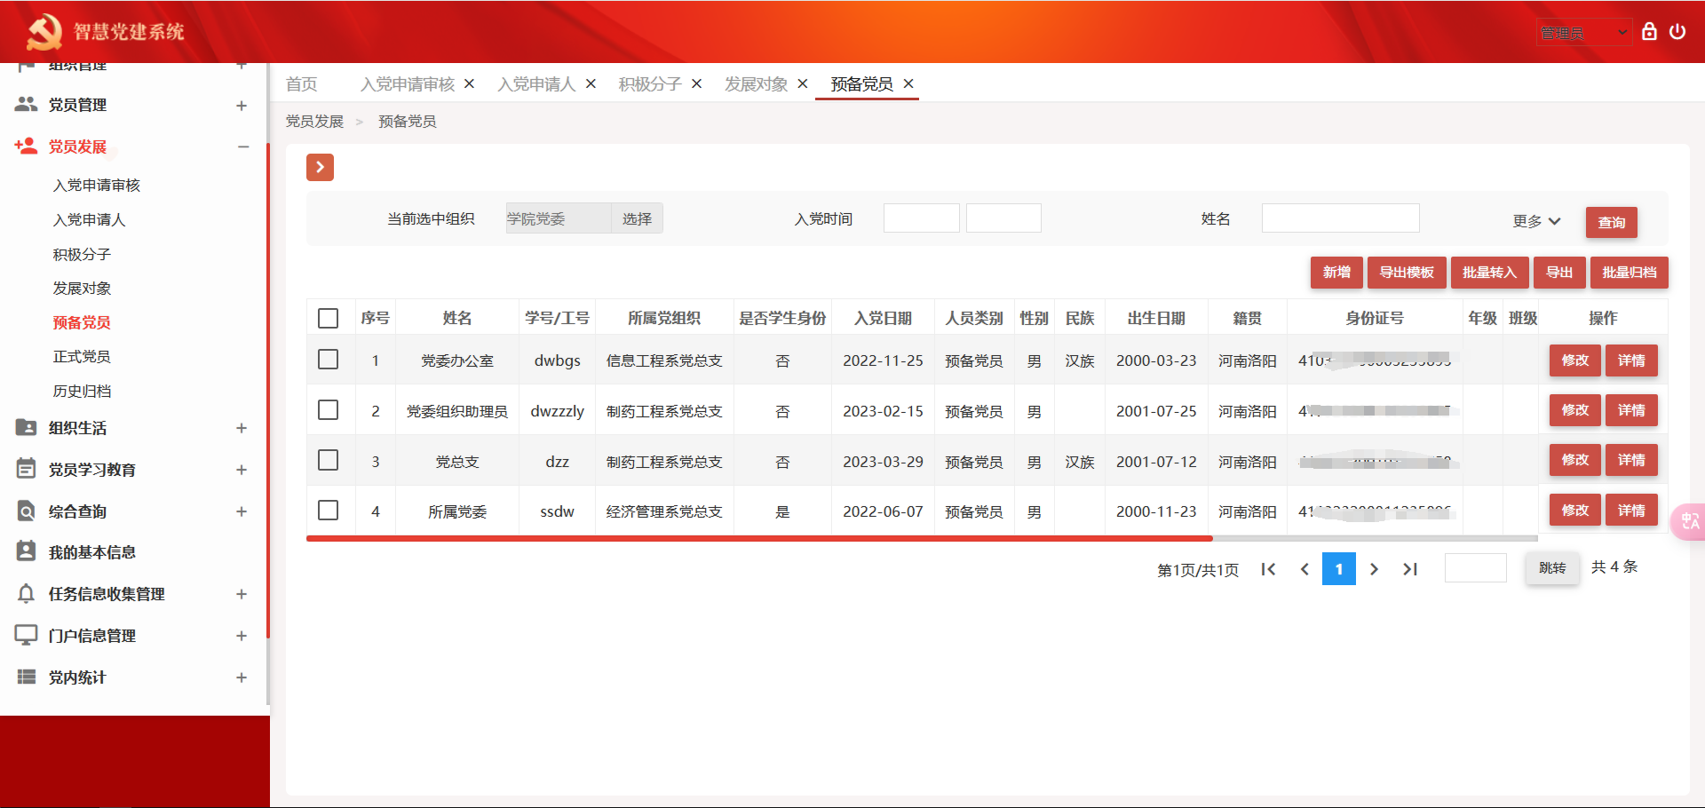The width and height of the screenshot is (1705, 808).
Task: Click the 新增 button
Action: pos(1336,273)
